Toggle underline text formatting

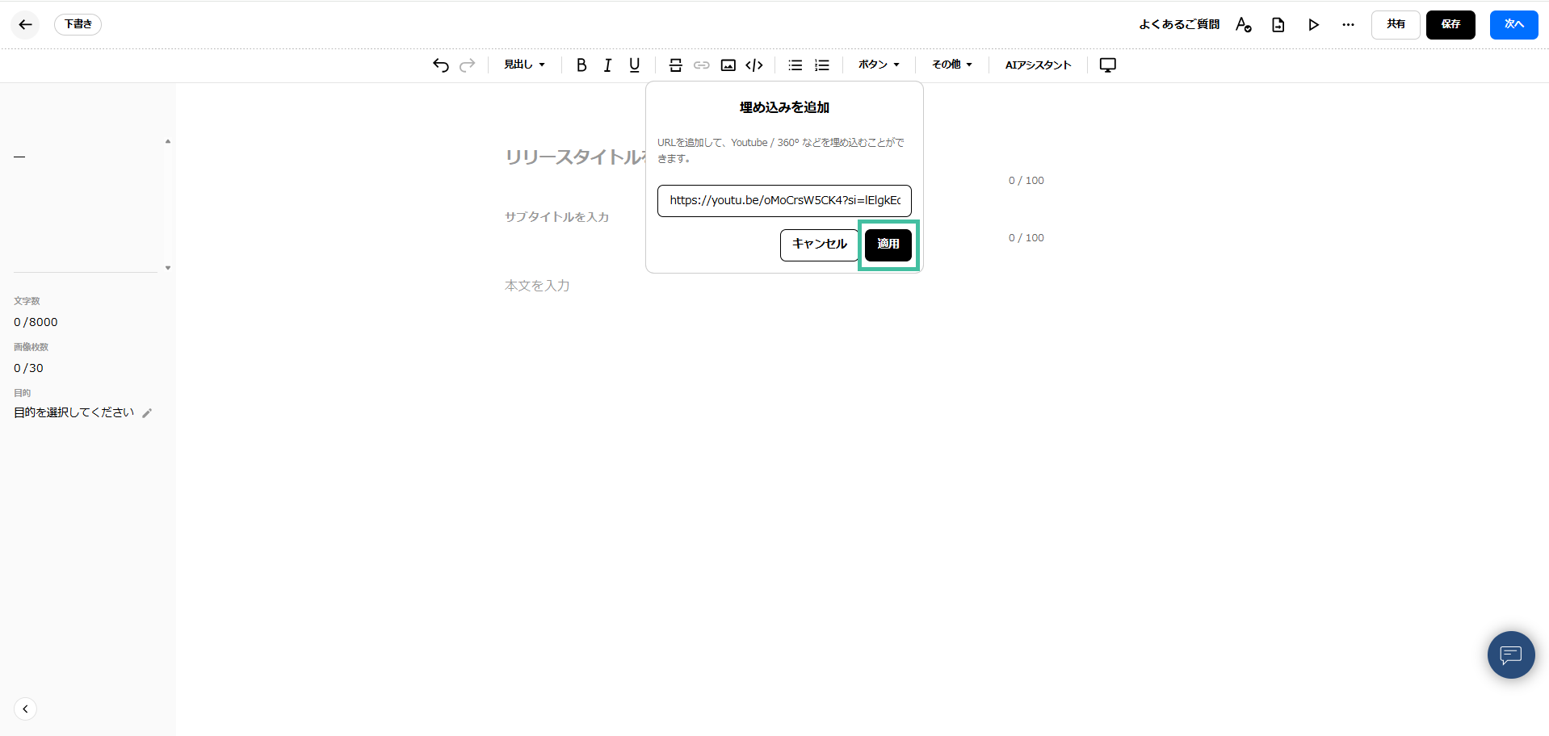(634, 65)
